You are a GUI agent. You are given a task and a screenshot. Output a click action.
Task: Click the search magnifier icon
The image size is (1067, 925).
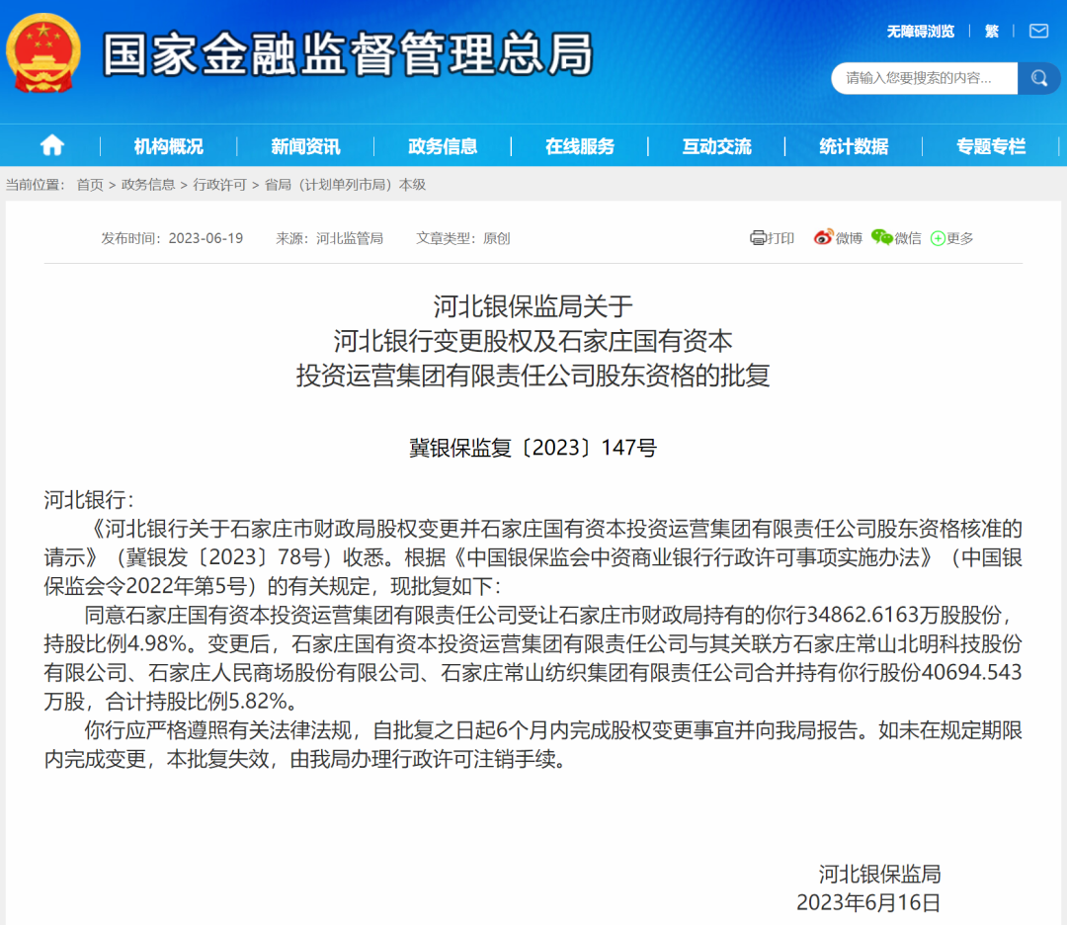(x=1038, y=78)
